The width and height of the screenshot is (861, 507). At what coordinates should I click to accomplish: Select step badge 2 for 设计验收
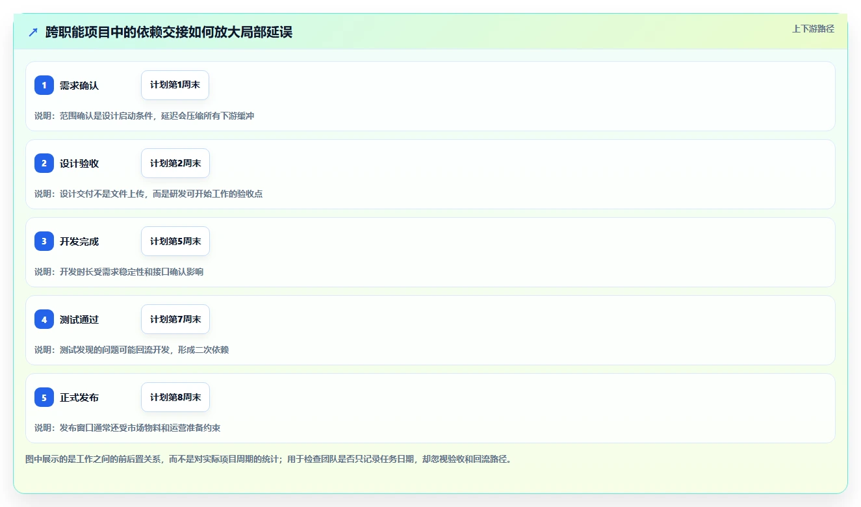tap(44, 163)
